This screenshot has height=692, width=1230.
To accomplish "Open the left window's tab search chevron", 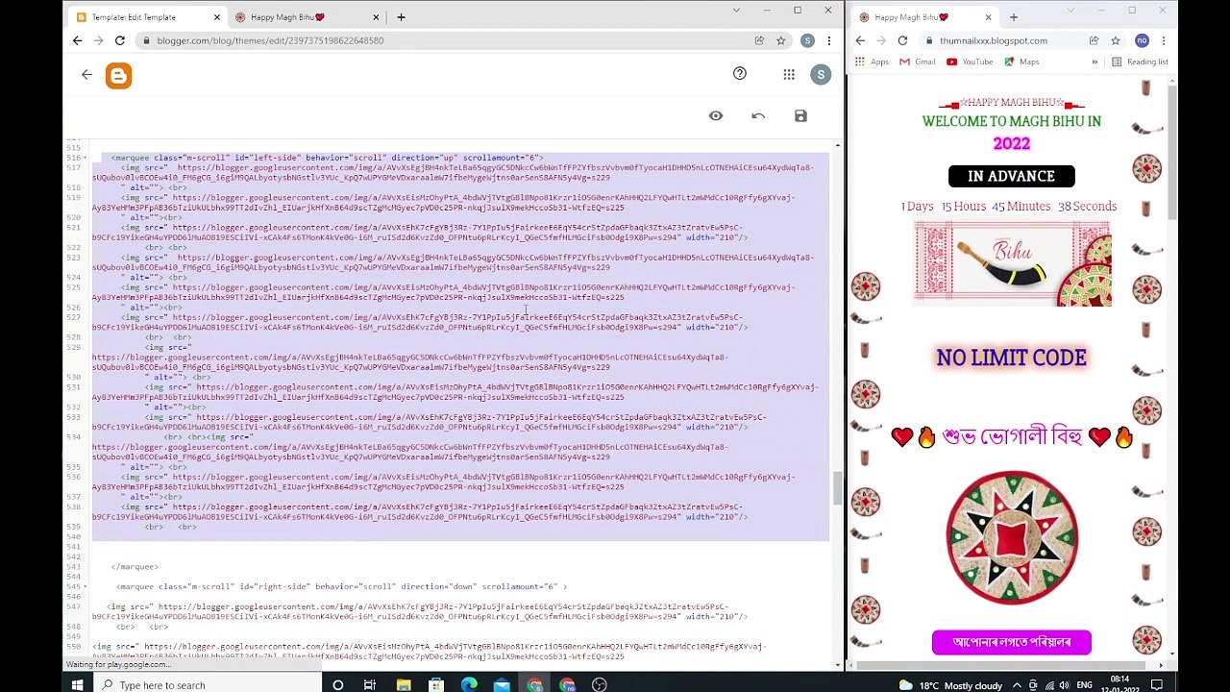I will [736, 11].
